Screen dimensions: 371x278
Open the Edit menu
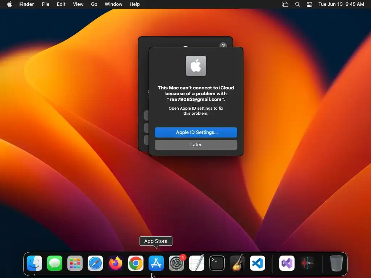click(61, 4)
